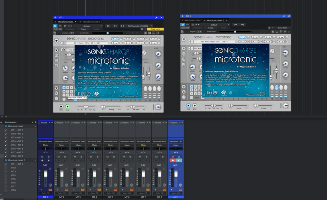Open Instruments panel dropdown arrow
This screenshot has height=200, width=327.
coord(32,122)
